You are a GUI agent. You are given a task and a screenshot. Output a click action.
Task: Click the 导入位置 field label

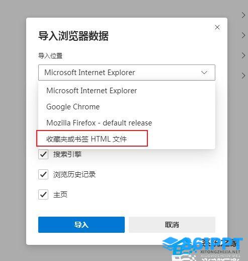click(50, 55)
